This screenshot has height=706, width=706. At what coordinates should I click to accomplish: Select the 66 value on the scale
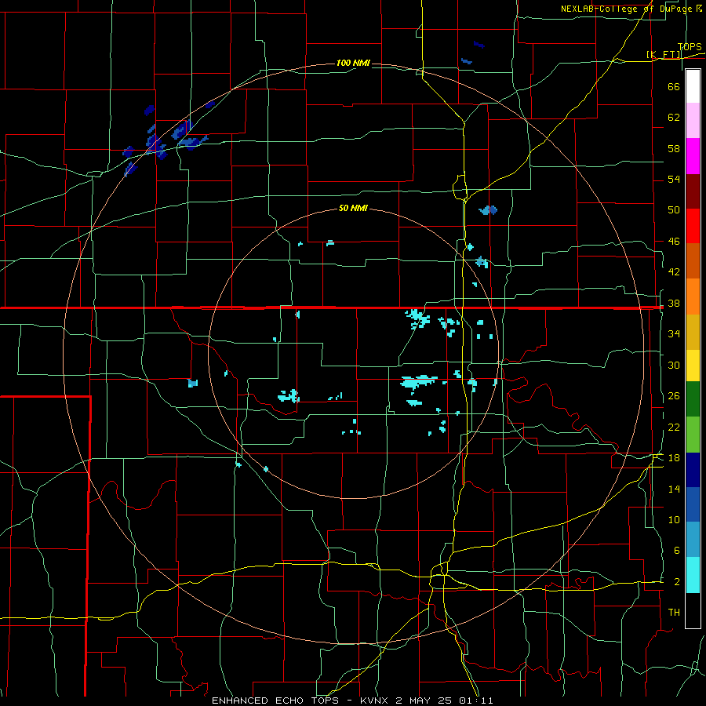[674, 86]
